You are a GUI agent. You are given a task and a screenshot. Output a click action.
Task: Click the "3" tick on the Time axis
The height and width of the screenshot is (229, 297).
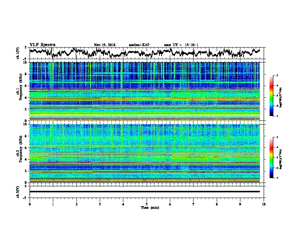click(x=100, y=204)
